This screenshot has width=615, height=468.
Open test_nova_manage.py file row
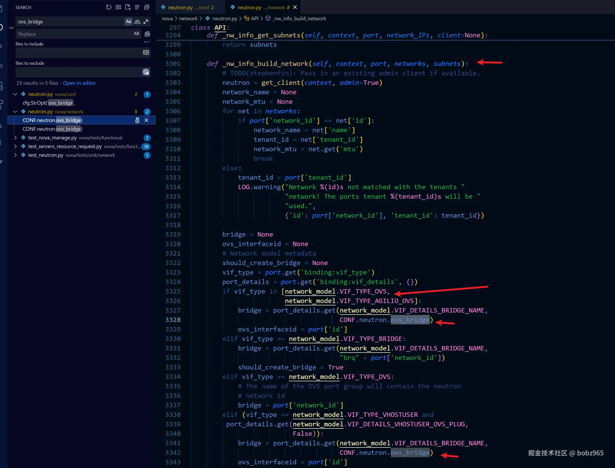click(81, 138)
